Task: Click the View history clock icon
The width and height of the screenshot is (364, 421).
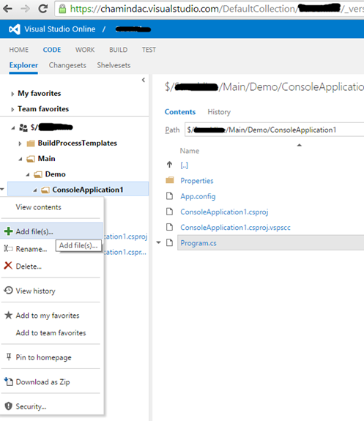Action: [8, 290]
